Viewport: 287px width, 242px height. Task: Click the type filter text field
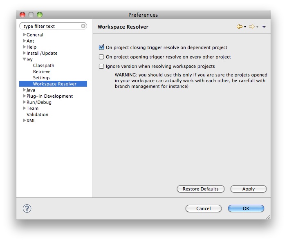[50, 26]
